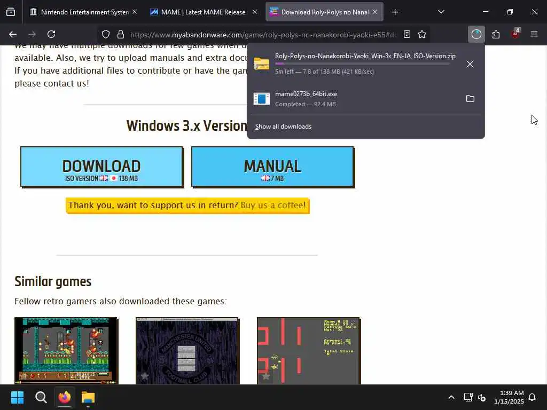The image size is (547, 410).
Task: Open the tracking protection shield icon
Action: tap(106, 34)
